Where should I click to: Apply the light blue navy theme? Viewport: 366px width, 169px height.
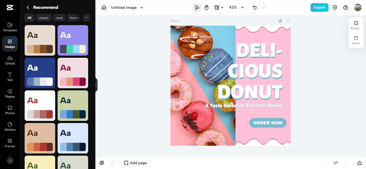point(73,138)
